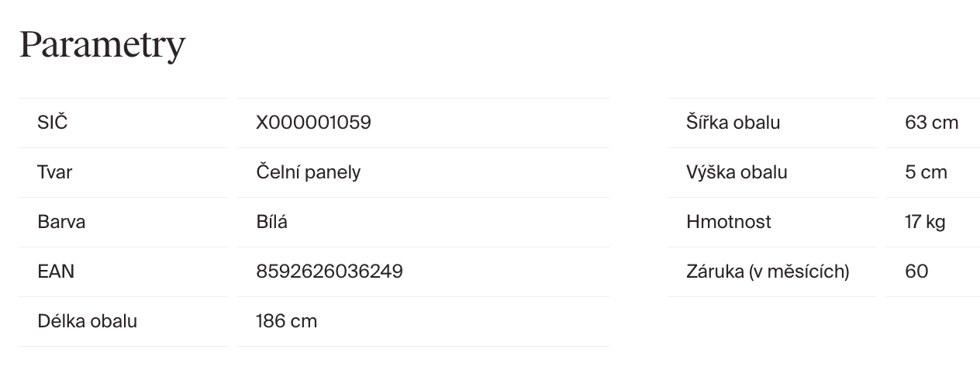Click the letter P in Parametry
The image size is (980, 377).
(30, 45)
